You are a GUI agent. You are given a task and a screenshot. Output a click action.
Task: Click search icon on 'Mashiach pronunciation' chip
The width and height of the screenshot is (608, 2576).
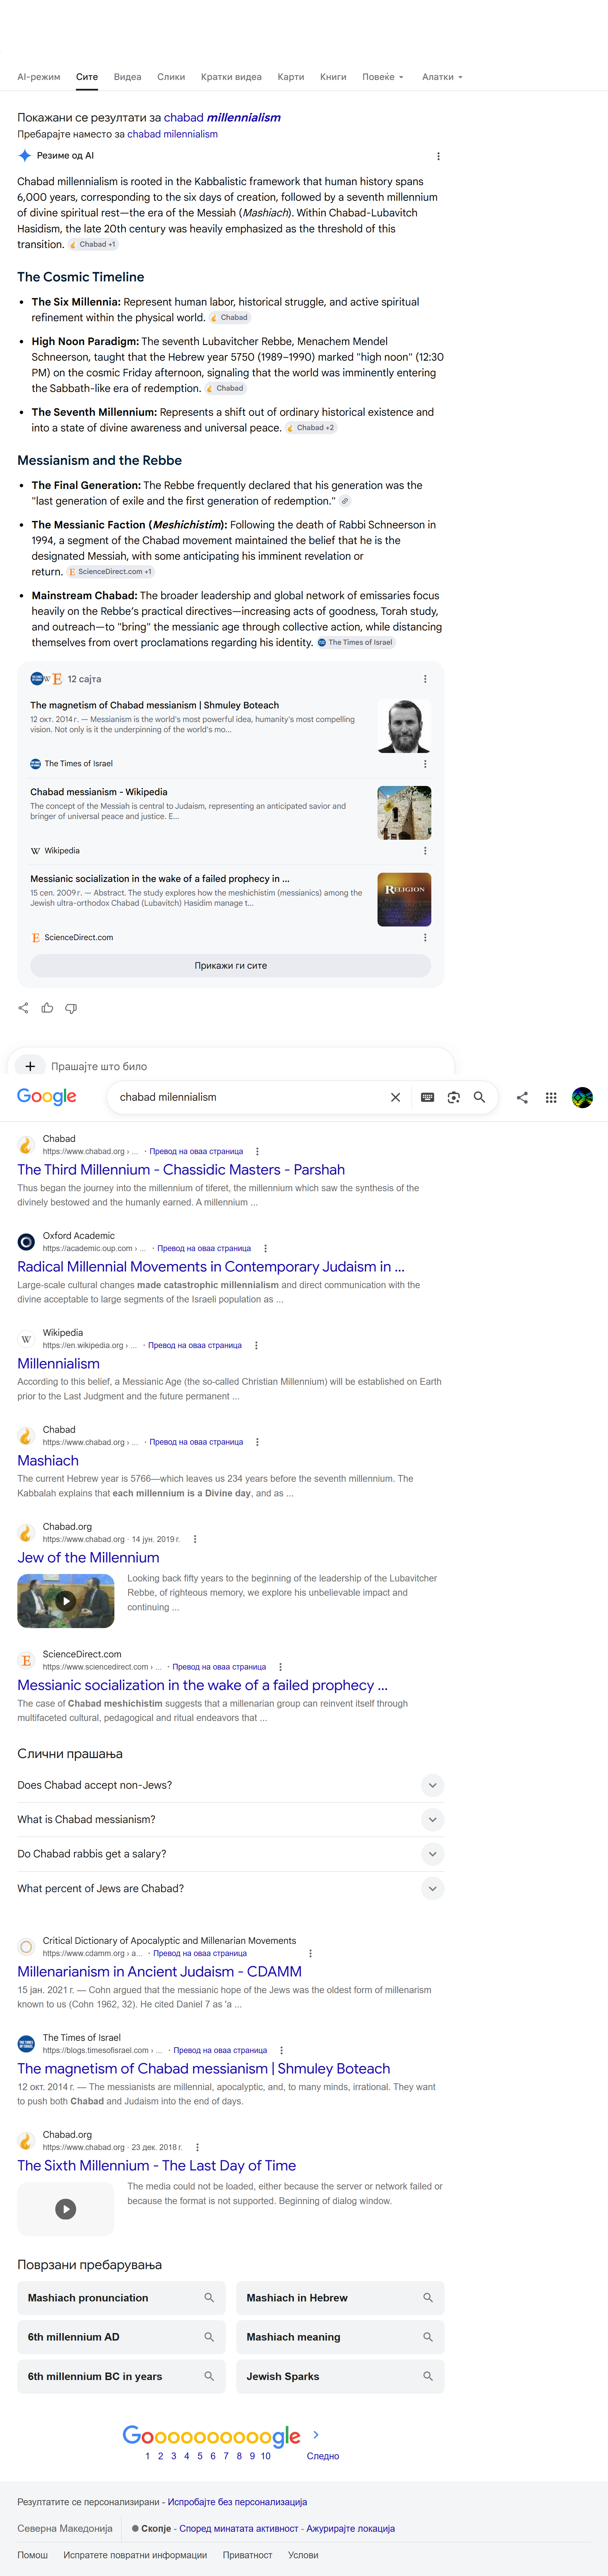tap(209, 2298)
